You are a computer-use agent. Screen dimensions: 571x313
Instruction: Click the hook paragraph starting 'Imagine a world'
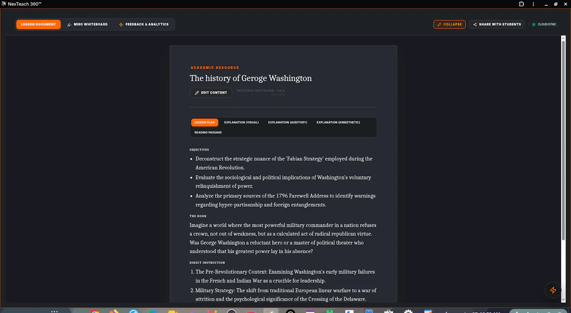pyautogui.click(x=283, y=238)
